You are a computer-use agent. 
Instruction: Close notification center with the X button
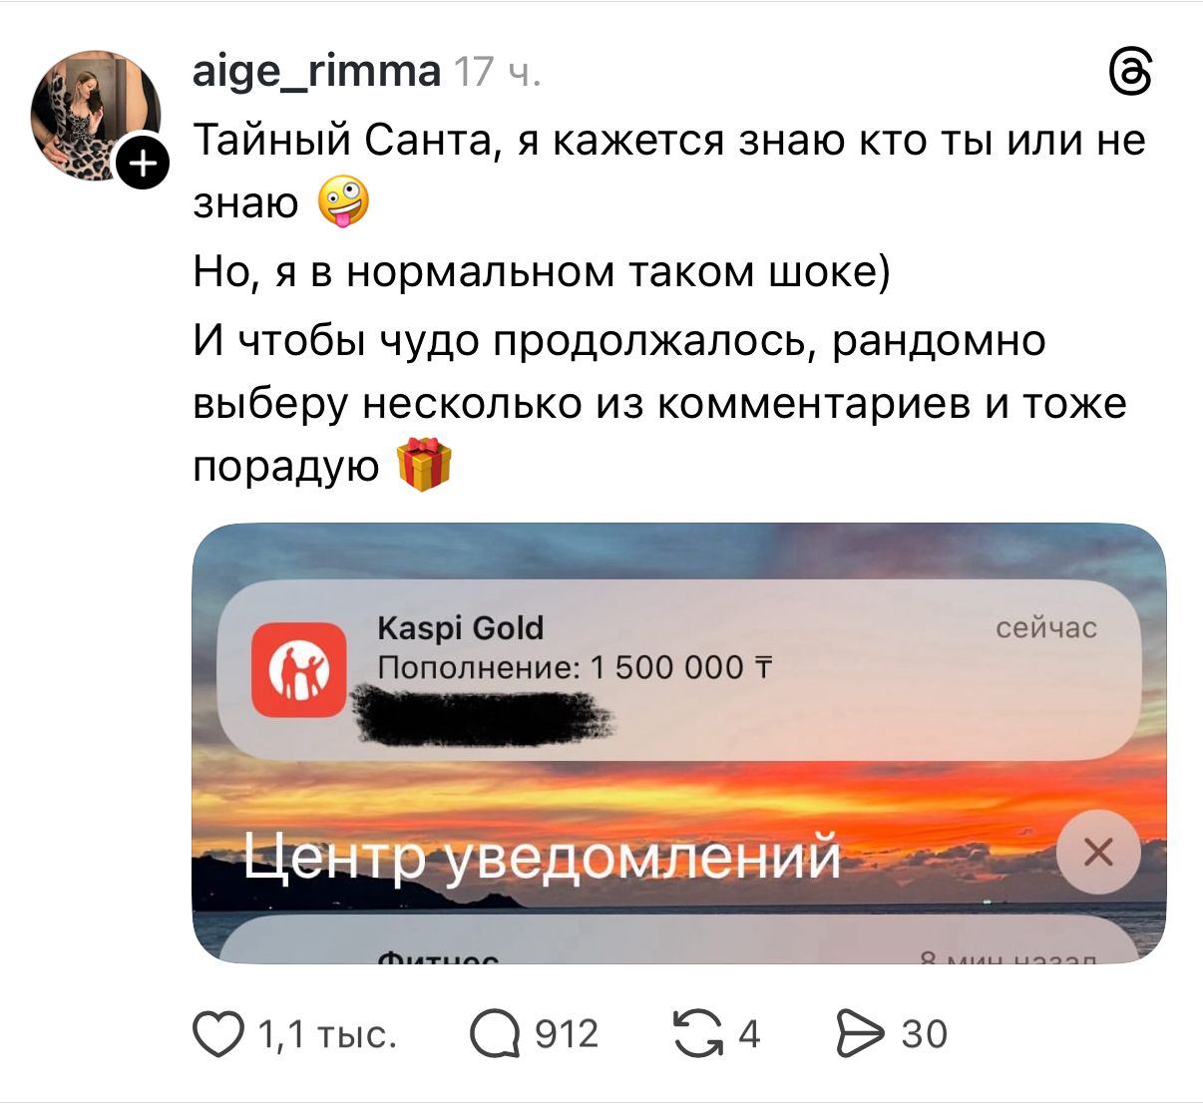tap(1098, 853)
